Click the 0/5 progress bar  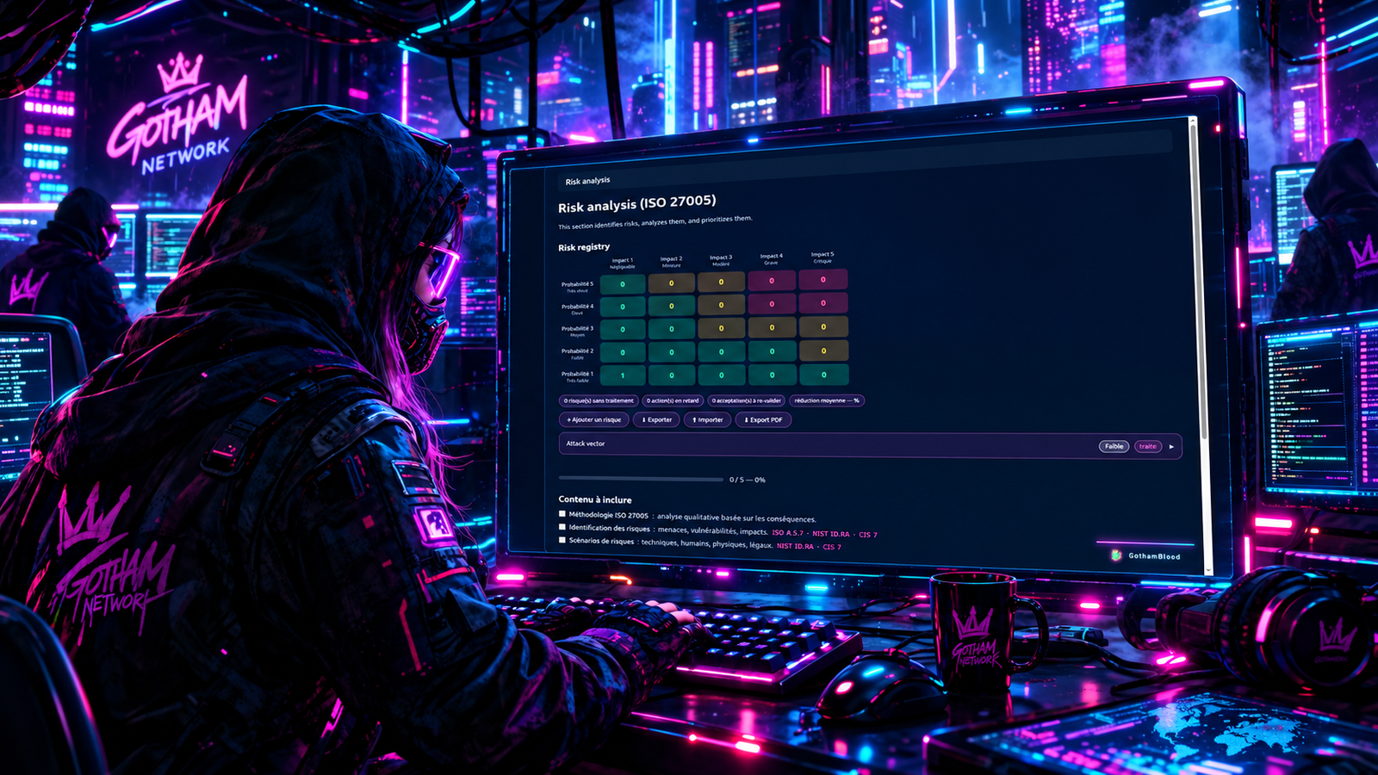641,478
